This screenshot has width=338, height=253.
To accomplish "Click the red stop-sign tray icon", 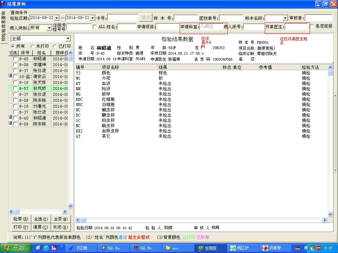I will (319, 248).
